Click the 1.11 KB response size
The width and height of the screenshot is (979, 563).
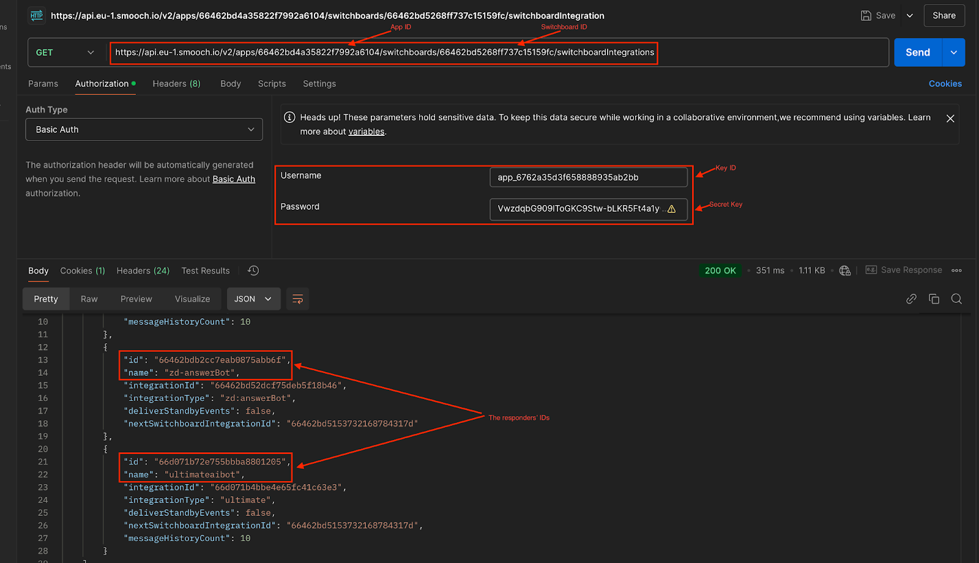pyautogui.click(x=811, y=270)
